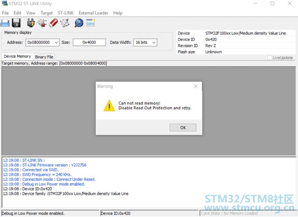Expand the Address dropdown arrow

tap(56, 43)
